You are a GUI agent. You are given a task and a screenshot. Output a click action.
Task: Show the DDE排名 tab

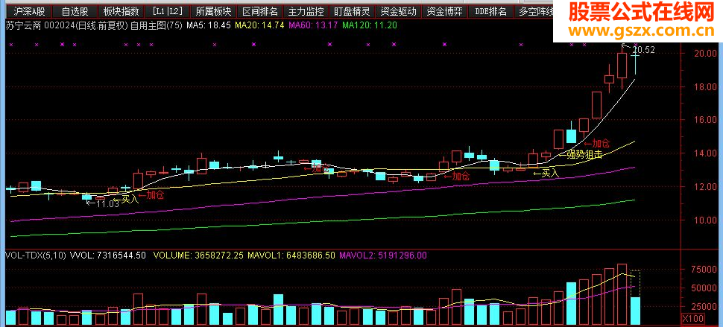click(490, 11)
